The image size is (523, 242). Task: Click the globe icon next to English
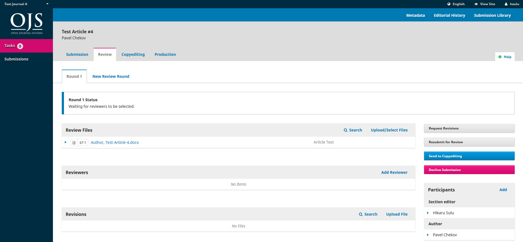pyautogui.click(x=449, y=4)
